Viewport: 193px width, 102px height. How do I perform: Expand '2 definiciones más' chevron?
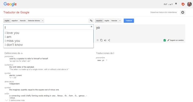7,100
